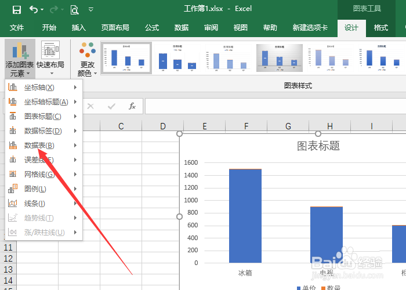The height and width of the screenshot is (290, 406).
Task: Select the light gradient fifth chart style
Action: tap(331, 58)
